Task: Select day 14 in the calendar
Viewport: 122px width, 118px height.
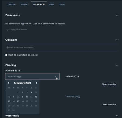Action: pyautogui.click(x=14, y=101)
